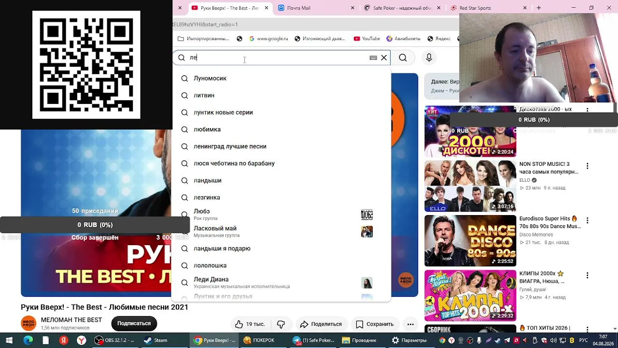Image resolution: width=618 pixels, height=348 pixels.
Task: Click the Леди Диана artist thumbnail
Action: (367, 282)
